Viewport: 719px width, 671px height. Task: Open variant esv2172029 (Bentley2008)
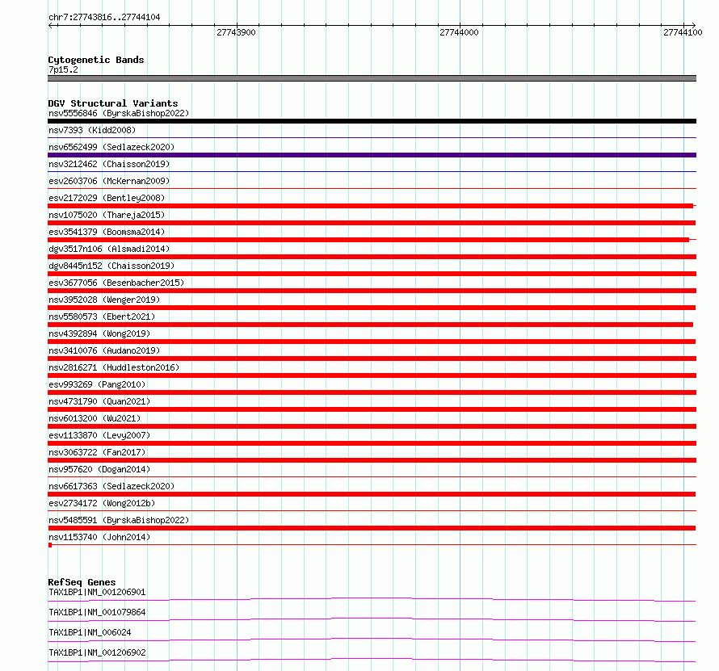click(x=107, y=198)
